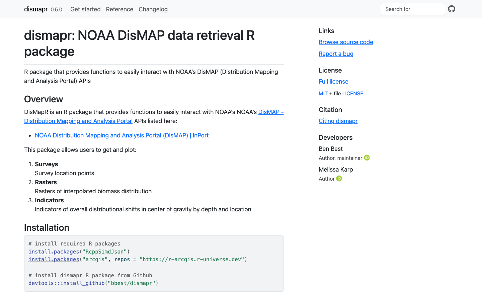Click the "https://r-arcgis.r-universe.dev" string
Viewport: 482px width, 301px height.
click(191, 260)
